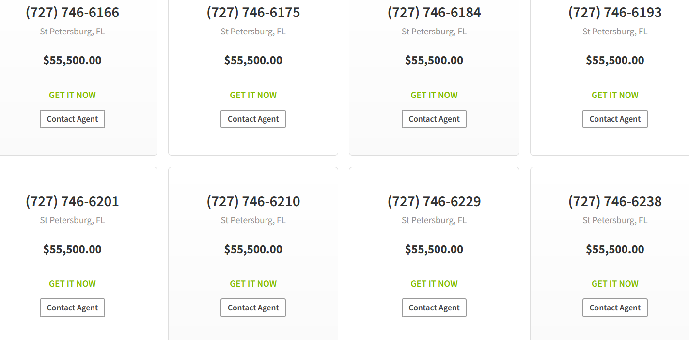This screenshot has width=689, height=340.
Task: Click GET IT NOW under (727) 746-6184
Action: 434,95
